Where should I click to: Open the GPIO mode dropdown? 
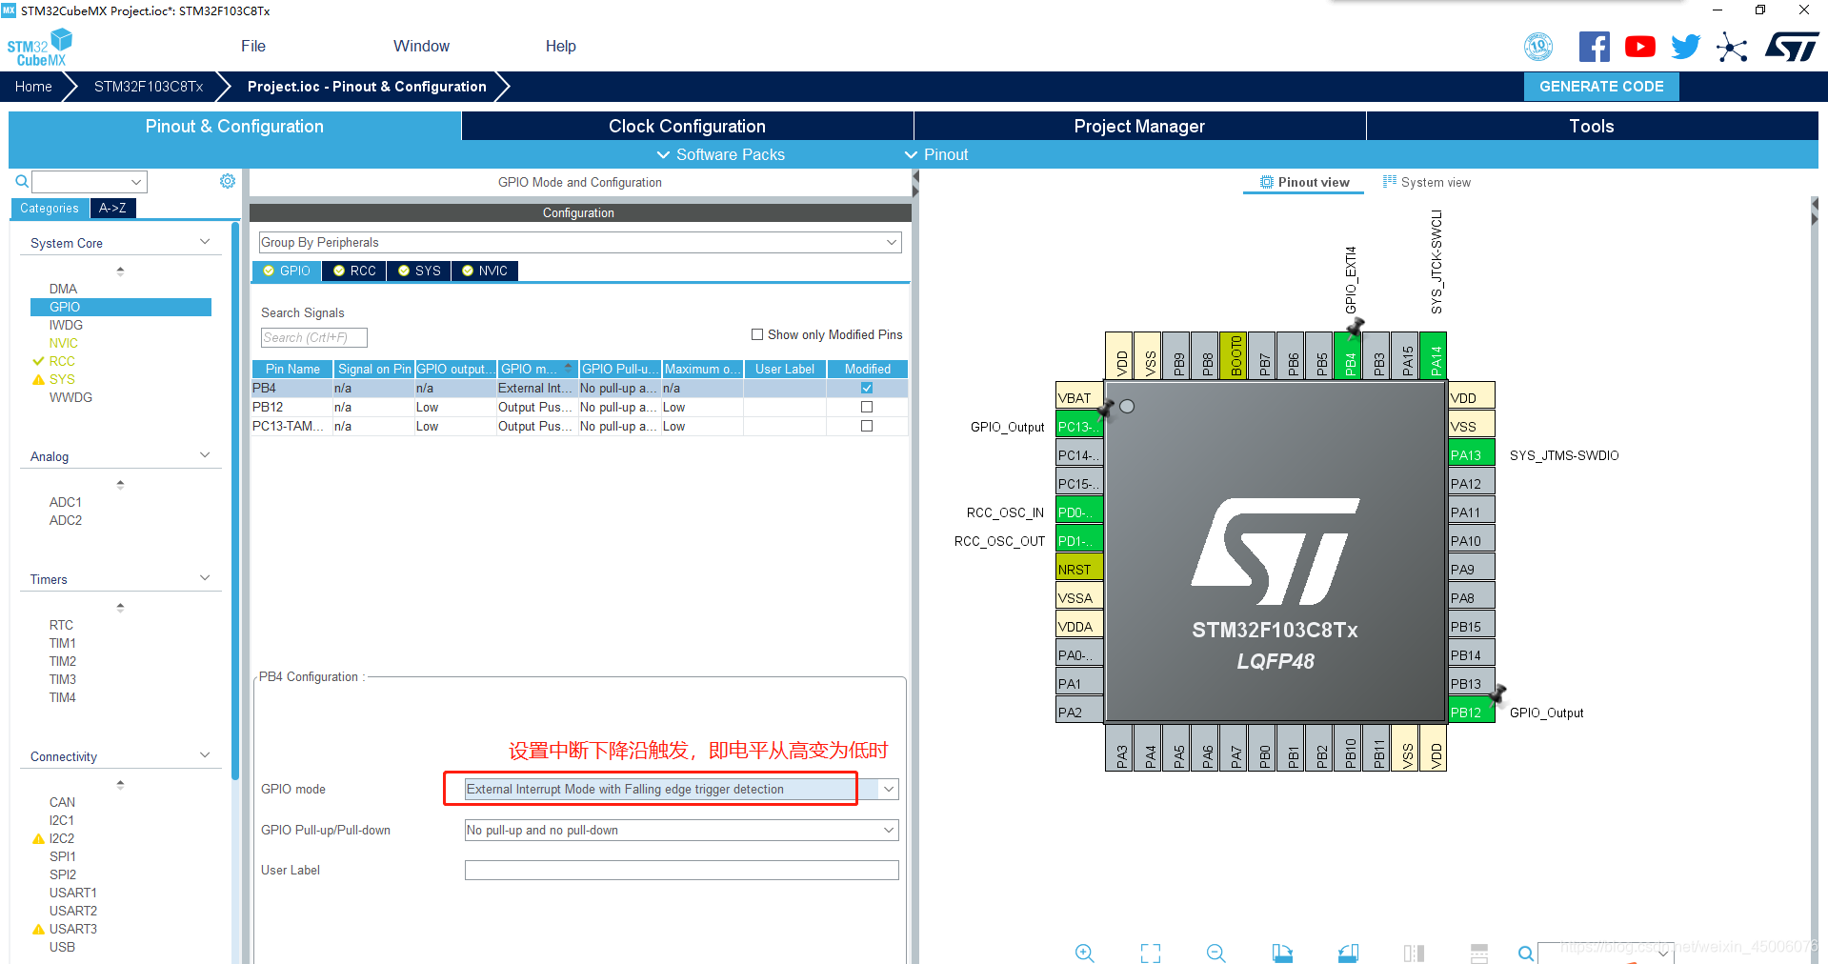889,789
